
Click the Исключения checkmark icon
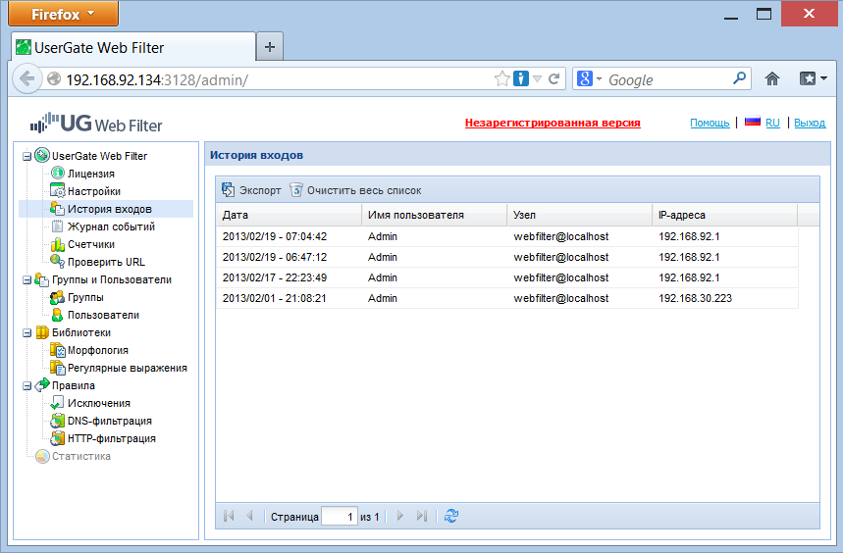click(58, 403)
